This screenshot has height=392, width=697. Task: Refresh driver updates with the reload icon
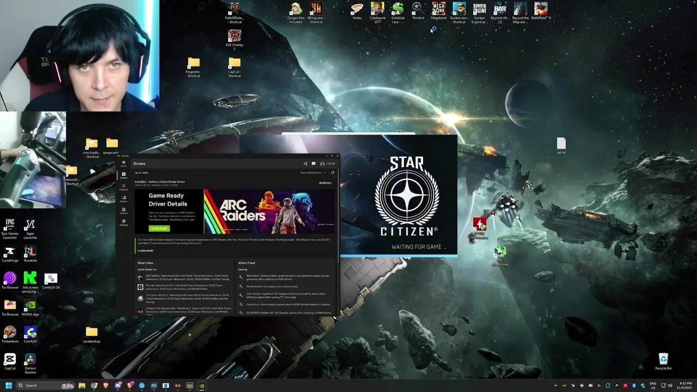(x=333, y=173)
